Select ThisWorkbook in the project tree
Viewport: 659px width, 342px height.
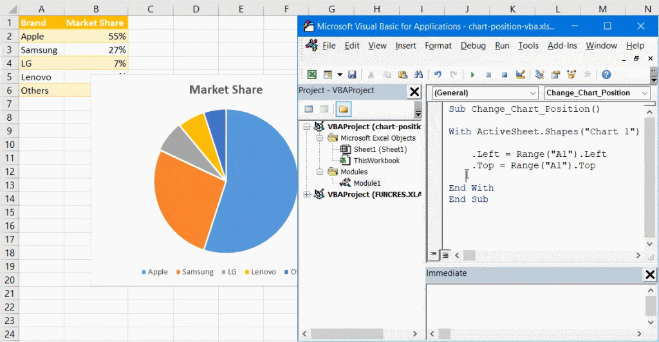(376, 161)
